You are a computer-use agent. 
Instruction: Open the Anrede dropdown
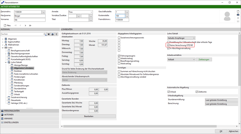tap(91, 12)
